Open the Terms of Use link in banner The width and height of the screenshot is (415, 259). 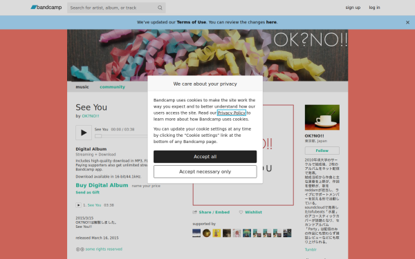[x=191, y=22]
